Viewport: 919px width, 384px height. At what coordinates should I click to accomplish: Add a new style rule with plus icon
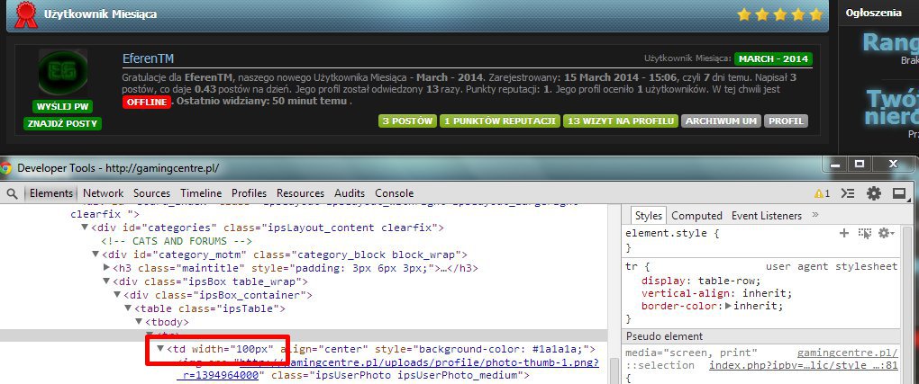coord(844,233)
